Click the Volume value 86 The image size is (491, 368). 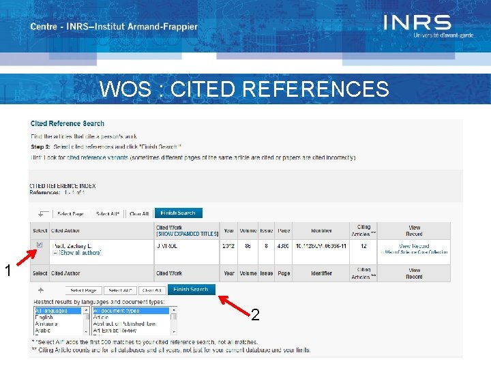click(248, 246)
